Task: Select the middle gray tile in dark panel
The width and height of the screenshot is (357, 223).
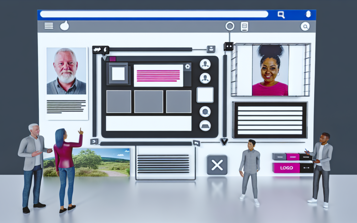Action: tap(149, 101)
